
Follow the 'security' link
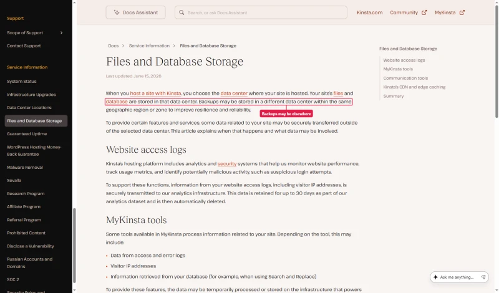[227, 164]
